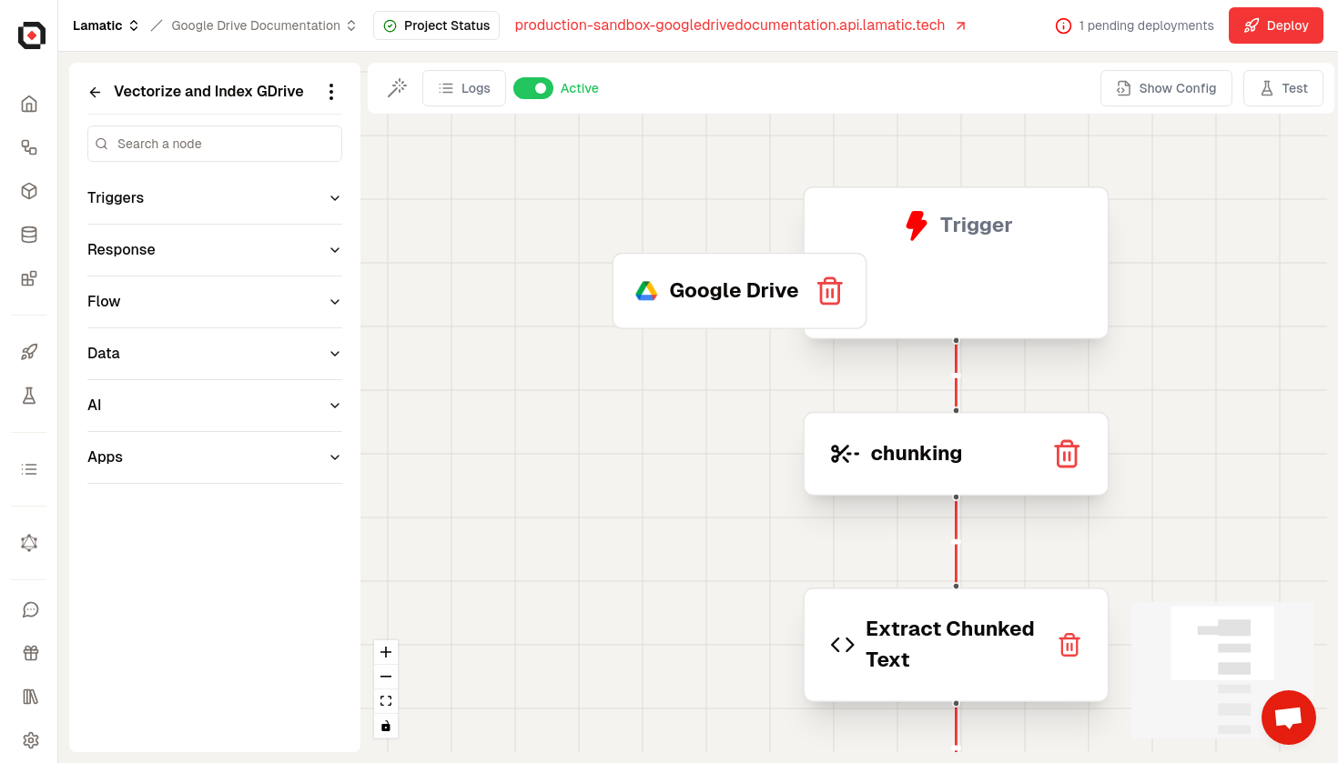1338x763 pixels.
Task: Fit the flow to view
Action: (386, 701)
